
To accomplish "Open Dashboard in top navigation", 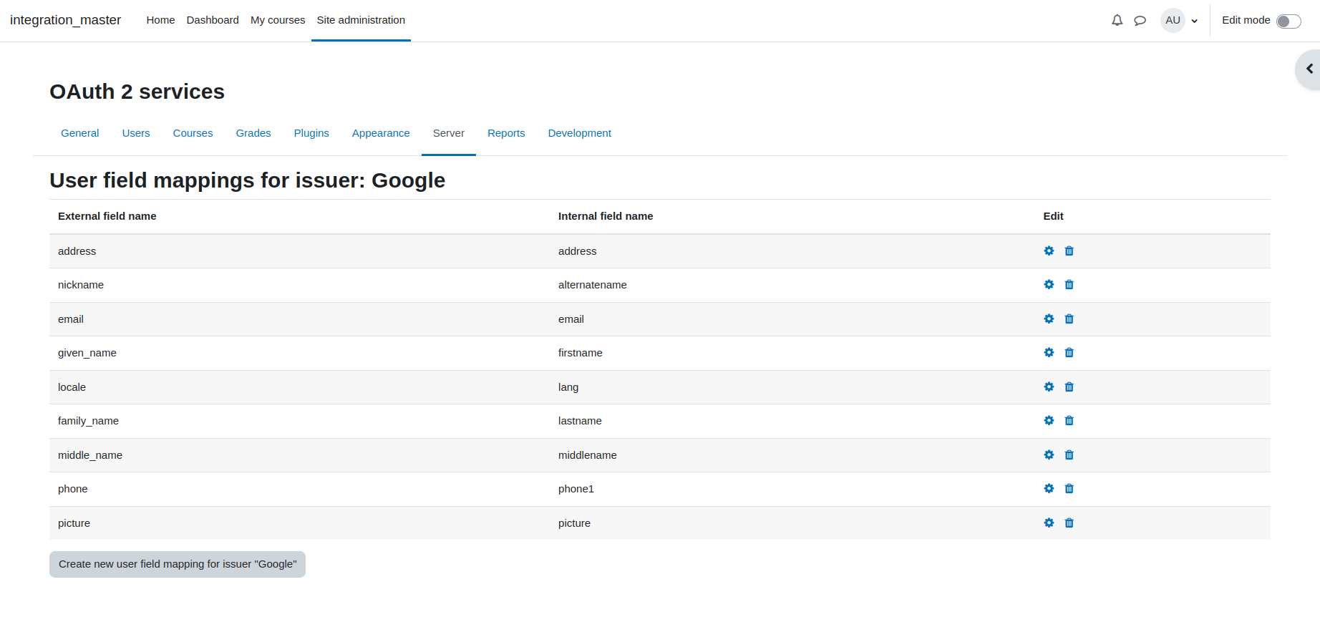I will 213,20.
